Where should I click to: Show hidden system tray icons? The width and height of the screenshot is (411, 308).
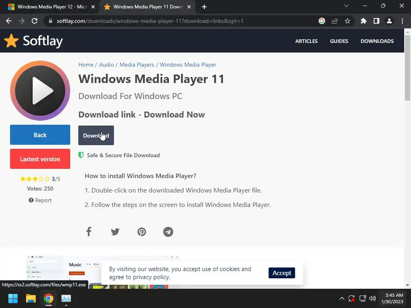(342, 298)
